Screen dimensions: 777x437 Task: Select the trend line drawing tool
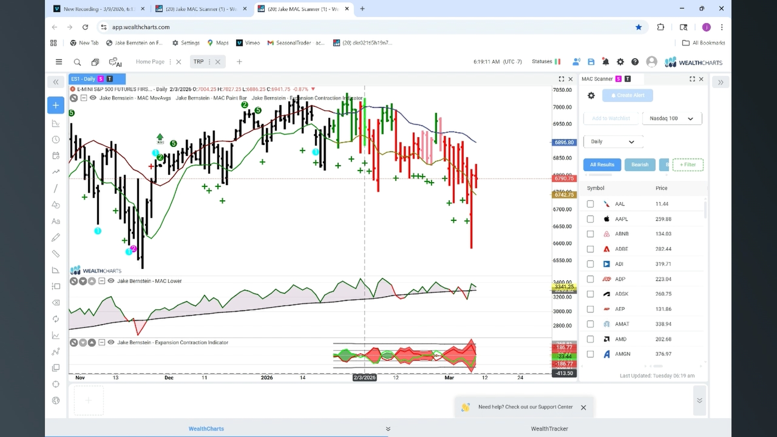click(x=56, y=189)
